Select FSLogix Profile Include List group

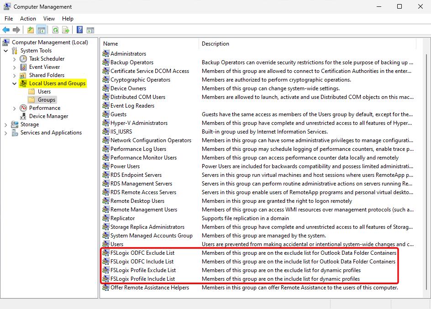click(142, 279)
